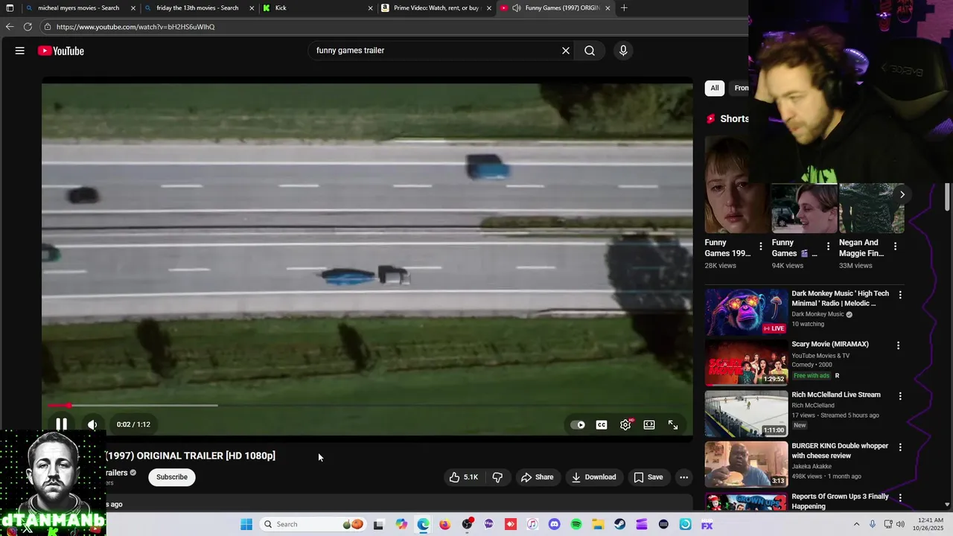Open the YouTube hamburger guide menu
Screen dimensions: 953x536
[x=20, y=51]
